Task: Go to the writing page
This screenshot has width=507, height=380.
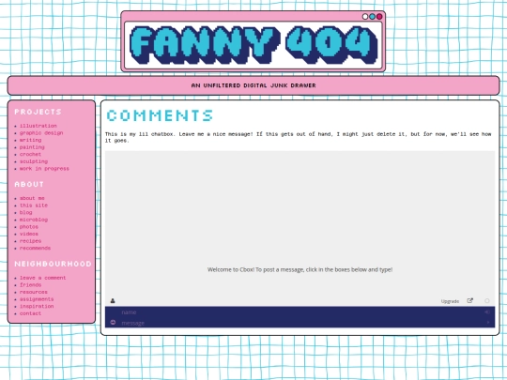Action: [x=30, y=140]
